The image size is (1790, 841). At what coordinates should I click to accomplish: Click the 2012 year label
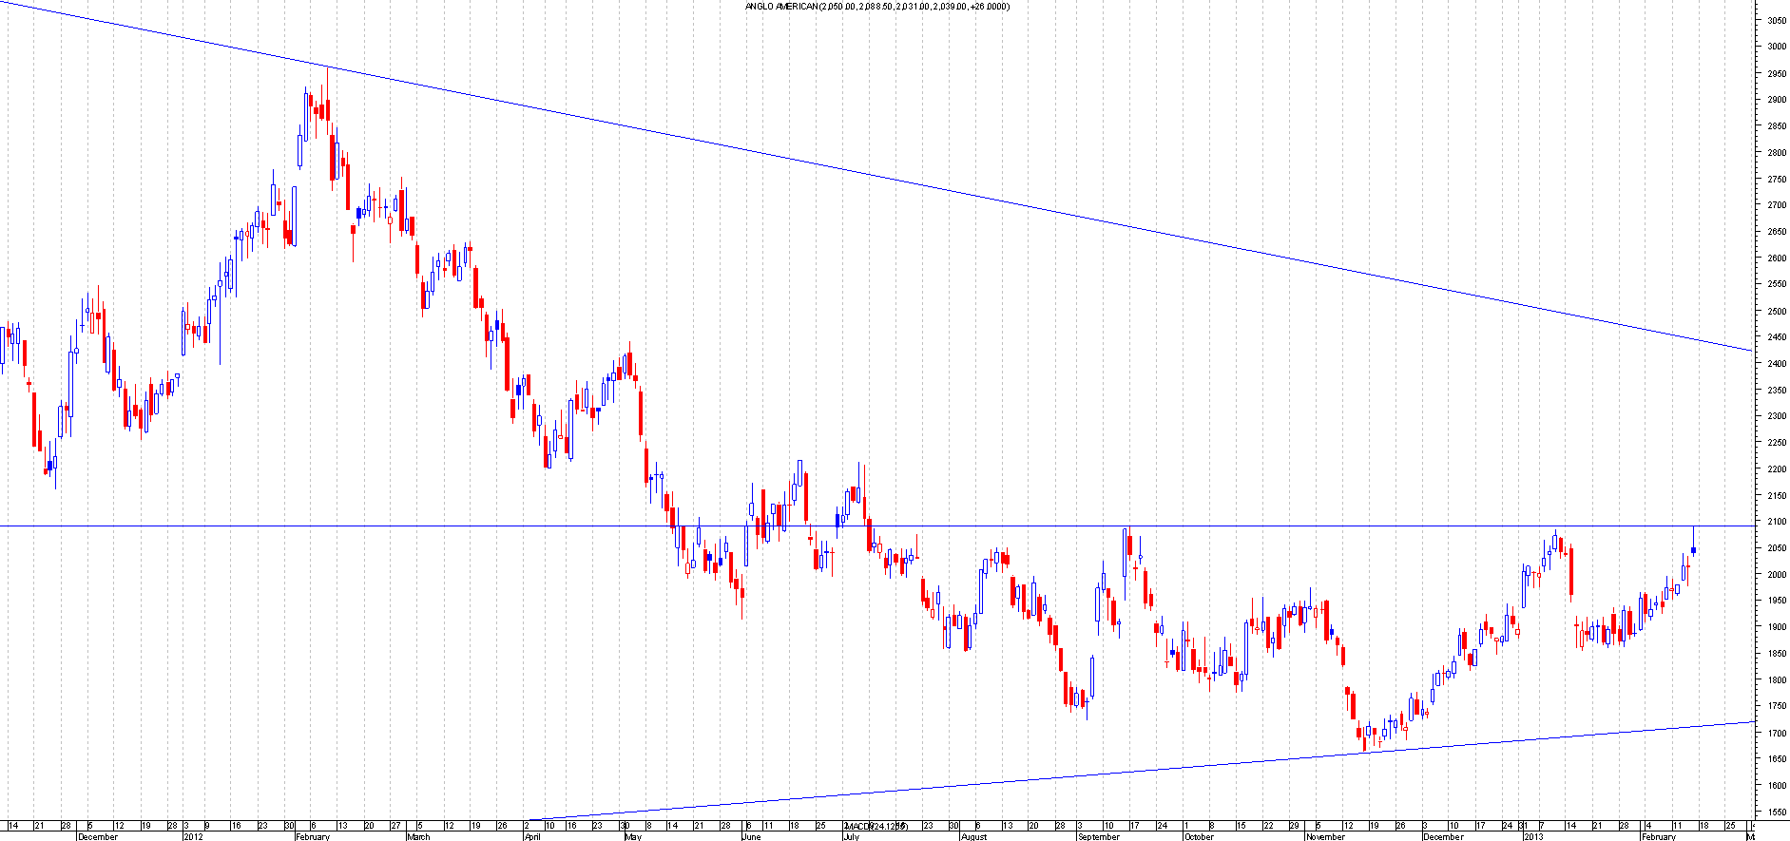click(193, 837)
